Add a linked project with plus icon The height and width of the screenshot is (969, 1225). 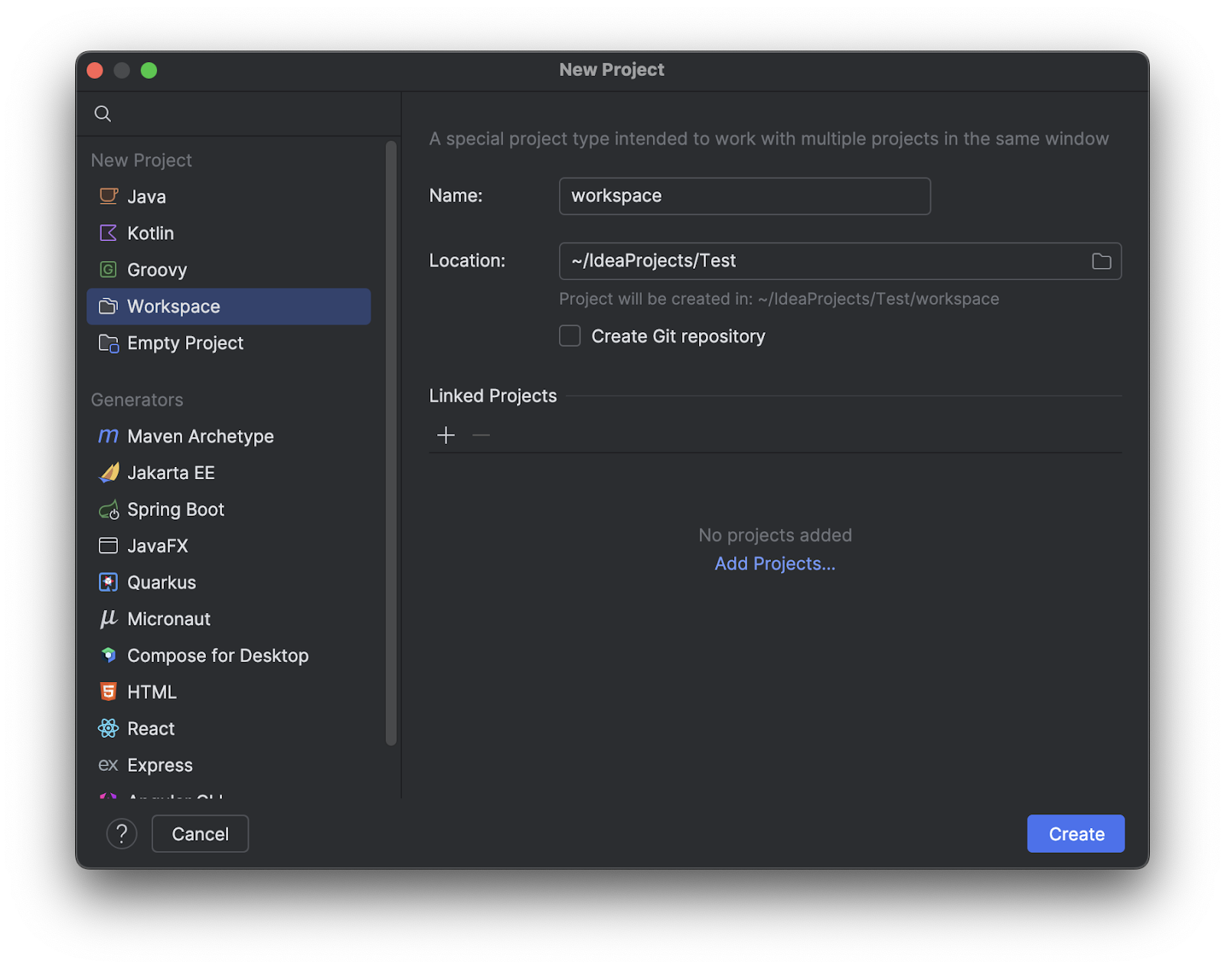[446, 436]
